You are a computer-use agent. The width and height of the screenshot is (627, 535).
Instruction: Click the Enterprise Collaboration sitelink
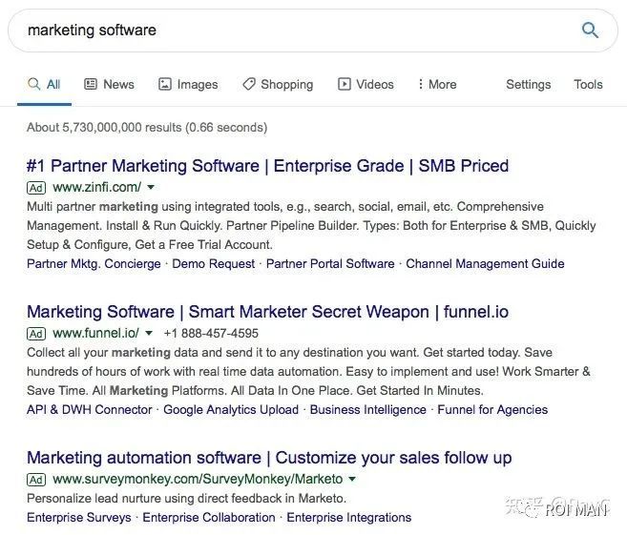(209, 517)
